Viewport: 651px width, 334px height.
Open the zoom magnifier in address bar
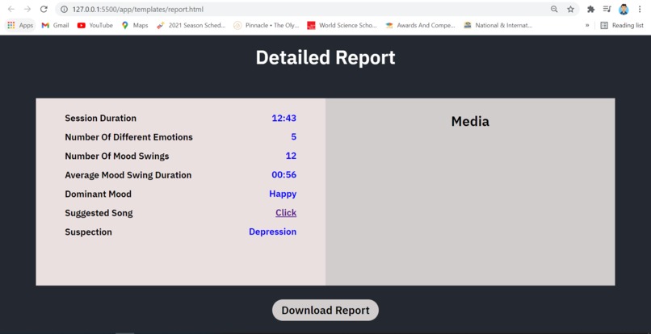554,9
